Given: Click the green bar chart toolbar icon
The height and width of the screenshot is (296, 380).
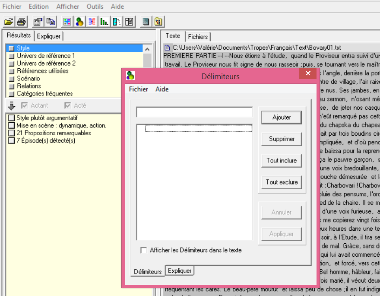Looking at the screenshot, I should pyautogui.click(x=104, y=21).
